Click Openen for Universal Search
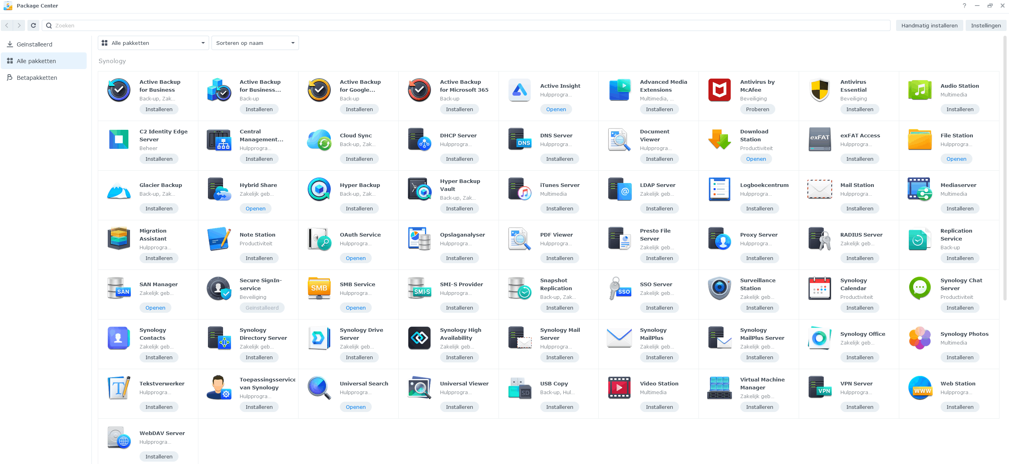Viewport: 1009px width, 464px height. pos(355,407)
